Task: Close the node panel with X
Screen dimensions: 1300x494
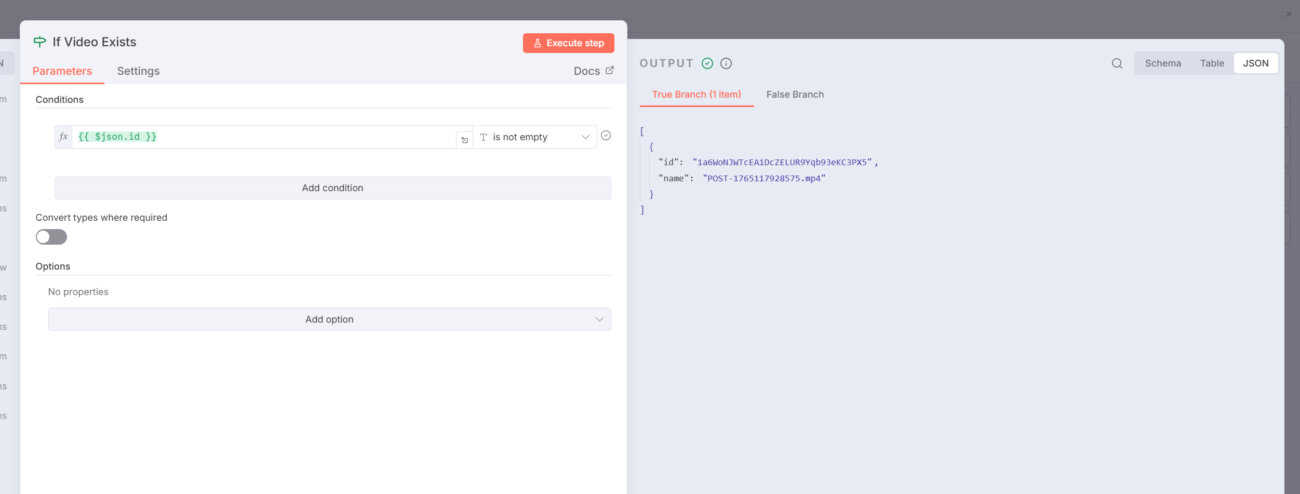Action: (x=1289, y=14)
